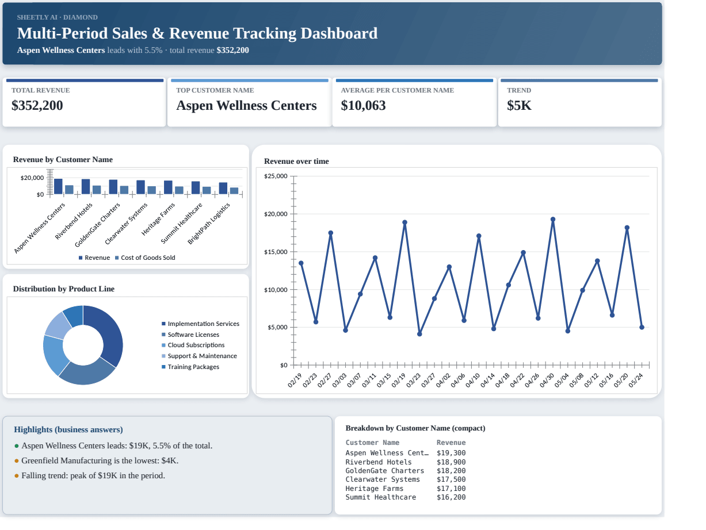The image size is (706, 530).
Task: Click the Heritage Farms bar chart axis label
Action: [158, 220]
